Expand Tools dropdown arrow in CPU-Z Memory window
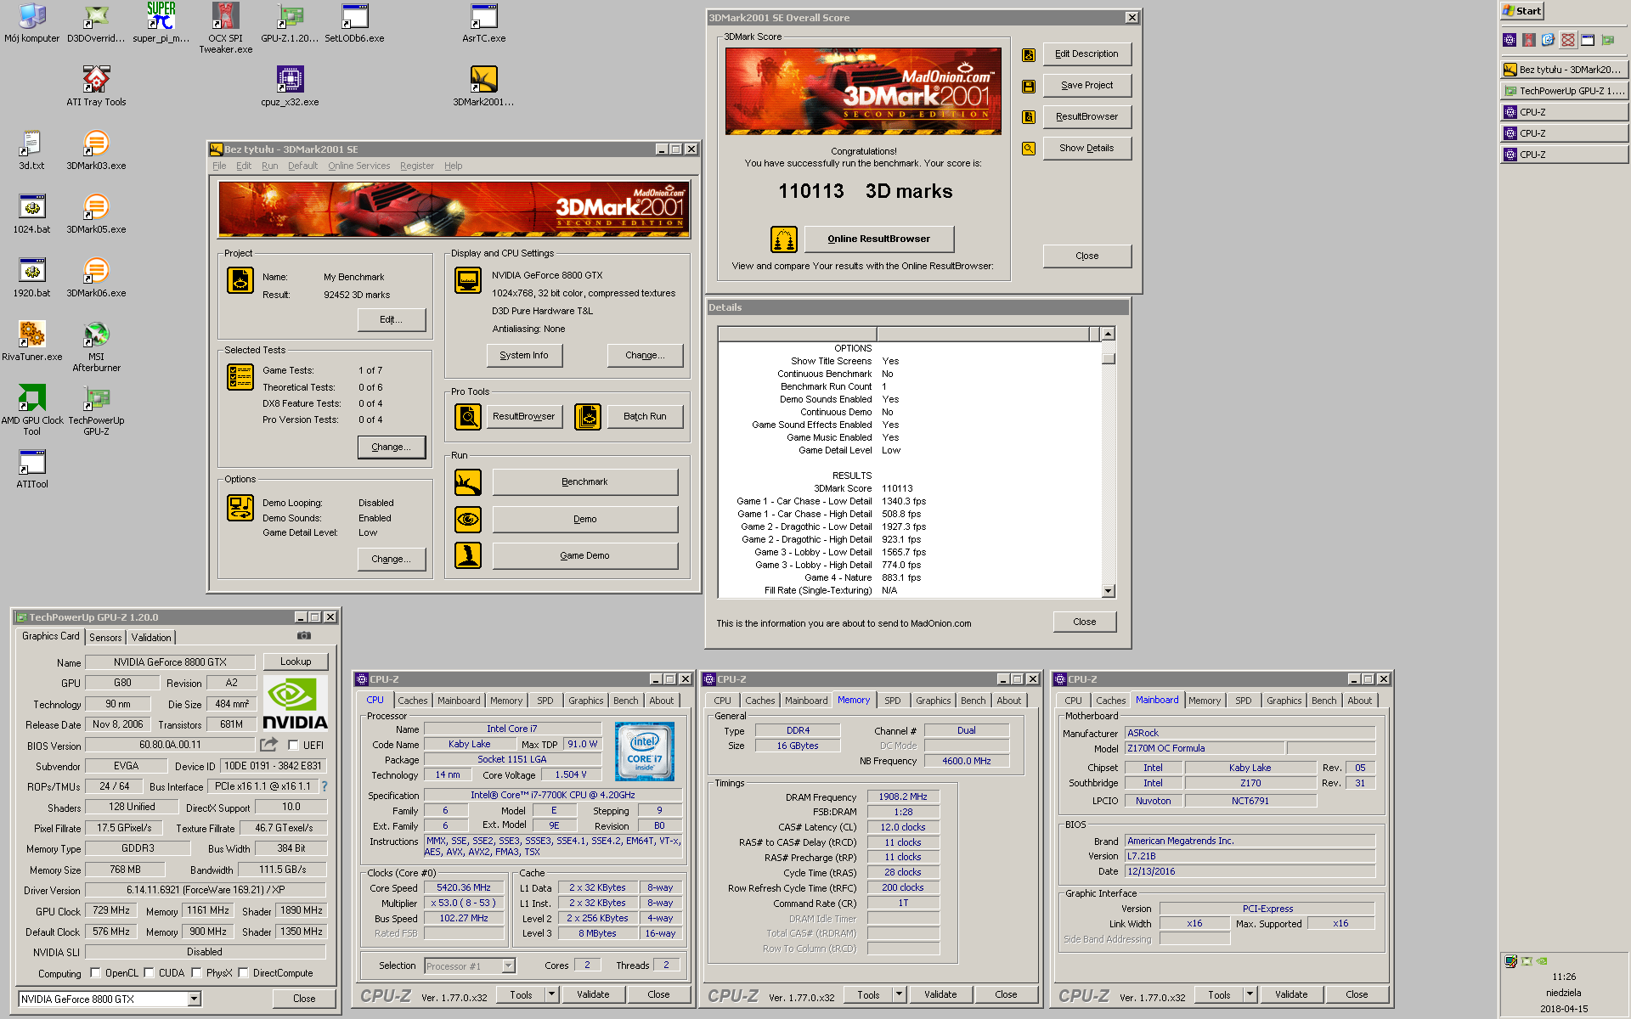Screen dimensions: 1631x1019 pos(899,994)
